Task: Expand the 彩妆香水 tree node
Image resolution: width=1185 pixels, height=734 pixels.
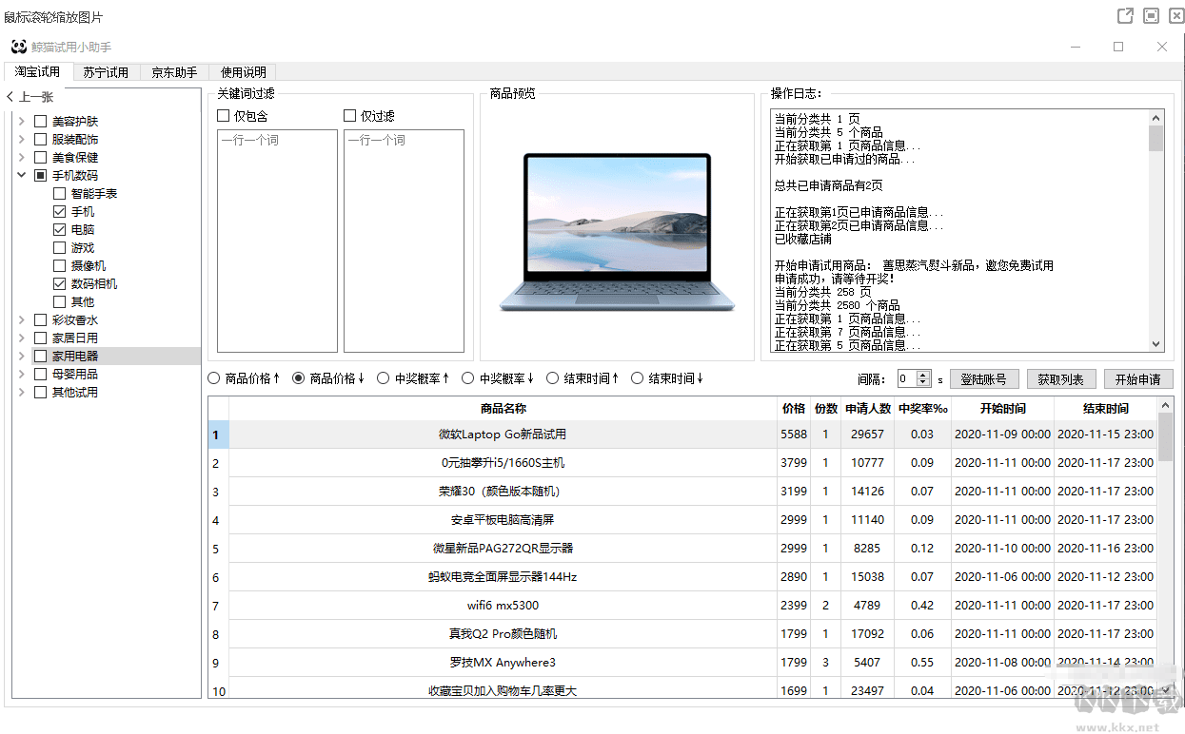Action: click(x=21, y=320)
